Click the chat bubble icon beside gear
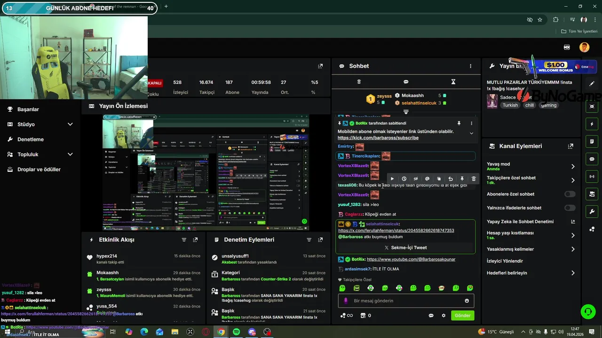Viewport: 602px width, 338px height. tap(431, 315)
